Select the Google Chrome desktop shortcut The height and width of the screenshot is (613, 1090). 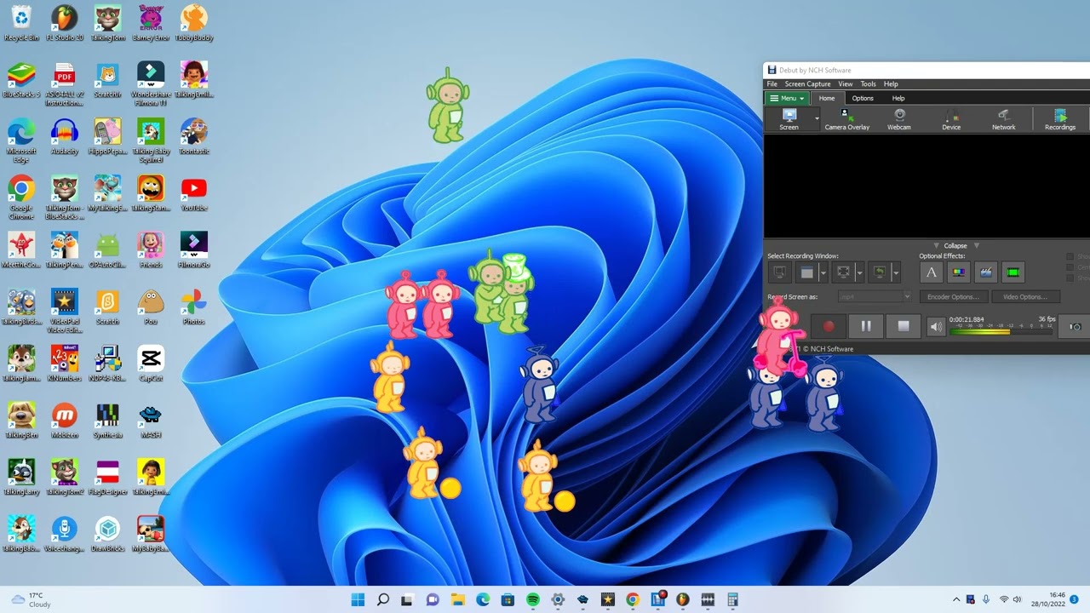tap(21, 197)
